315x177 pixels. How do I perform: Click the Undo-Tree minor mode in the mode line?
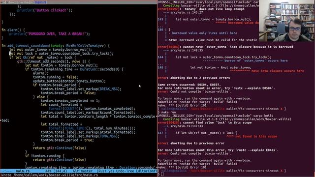125,171
